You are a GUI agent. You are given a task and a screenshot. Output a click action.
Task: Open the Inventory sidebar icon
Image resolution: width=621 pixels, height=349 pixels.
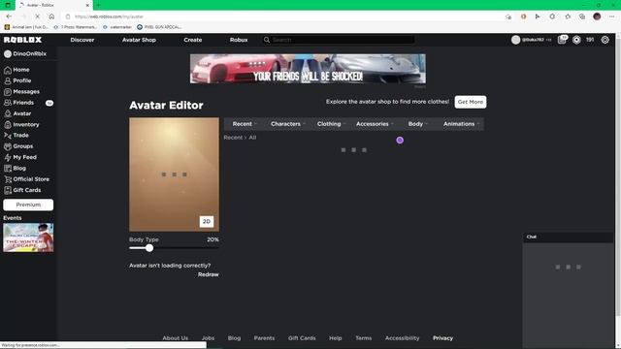tap(8, 125)
